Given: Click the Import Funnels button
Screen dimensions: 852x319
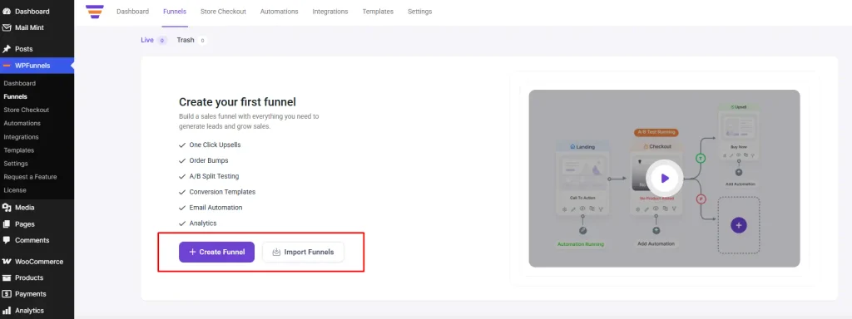Looking at the screenshot, I should point(303,252).
